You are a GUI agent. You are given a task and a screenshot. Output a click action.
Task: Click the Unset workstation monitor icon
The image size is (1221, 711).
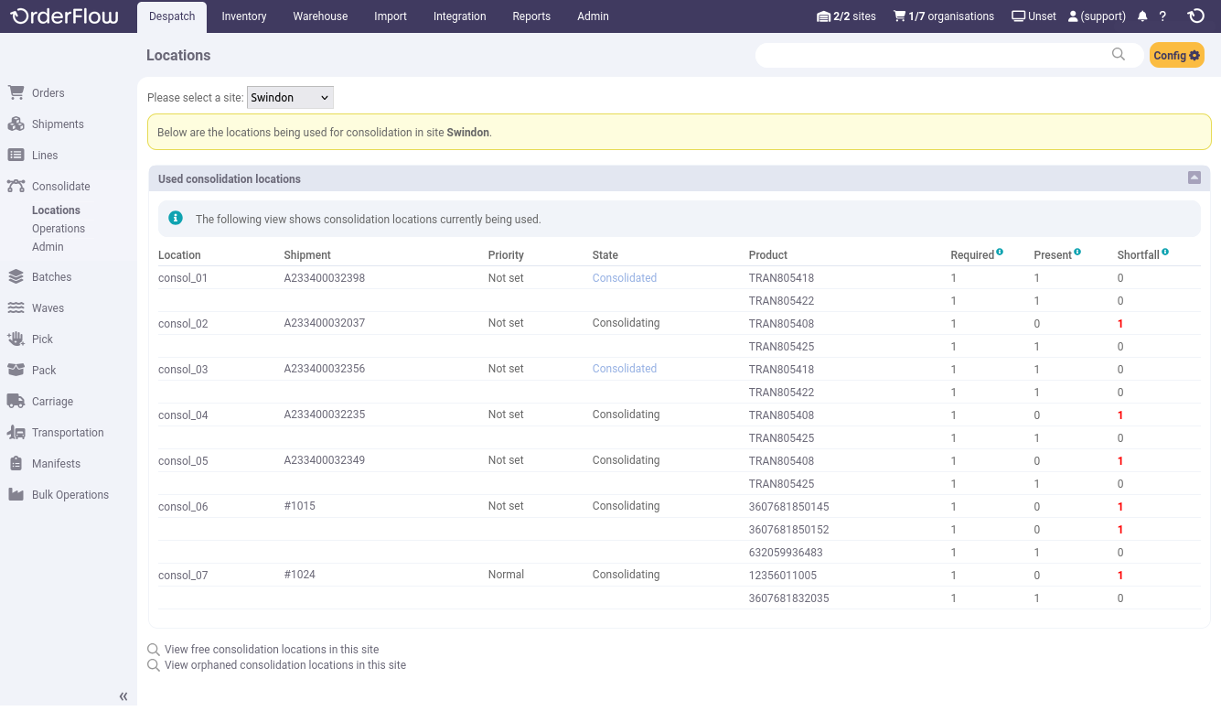[x=1018, y=16]
